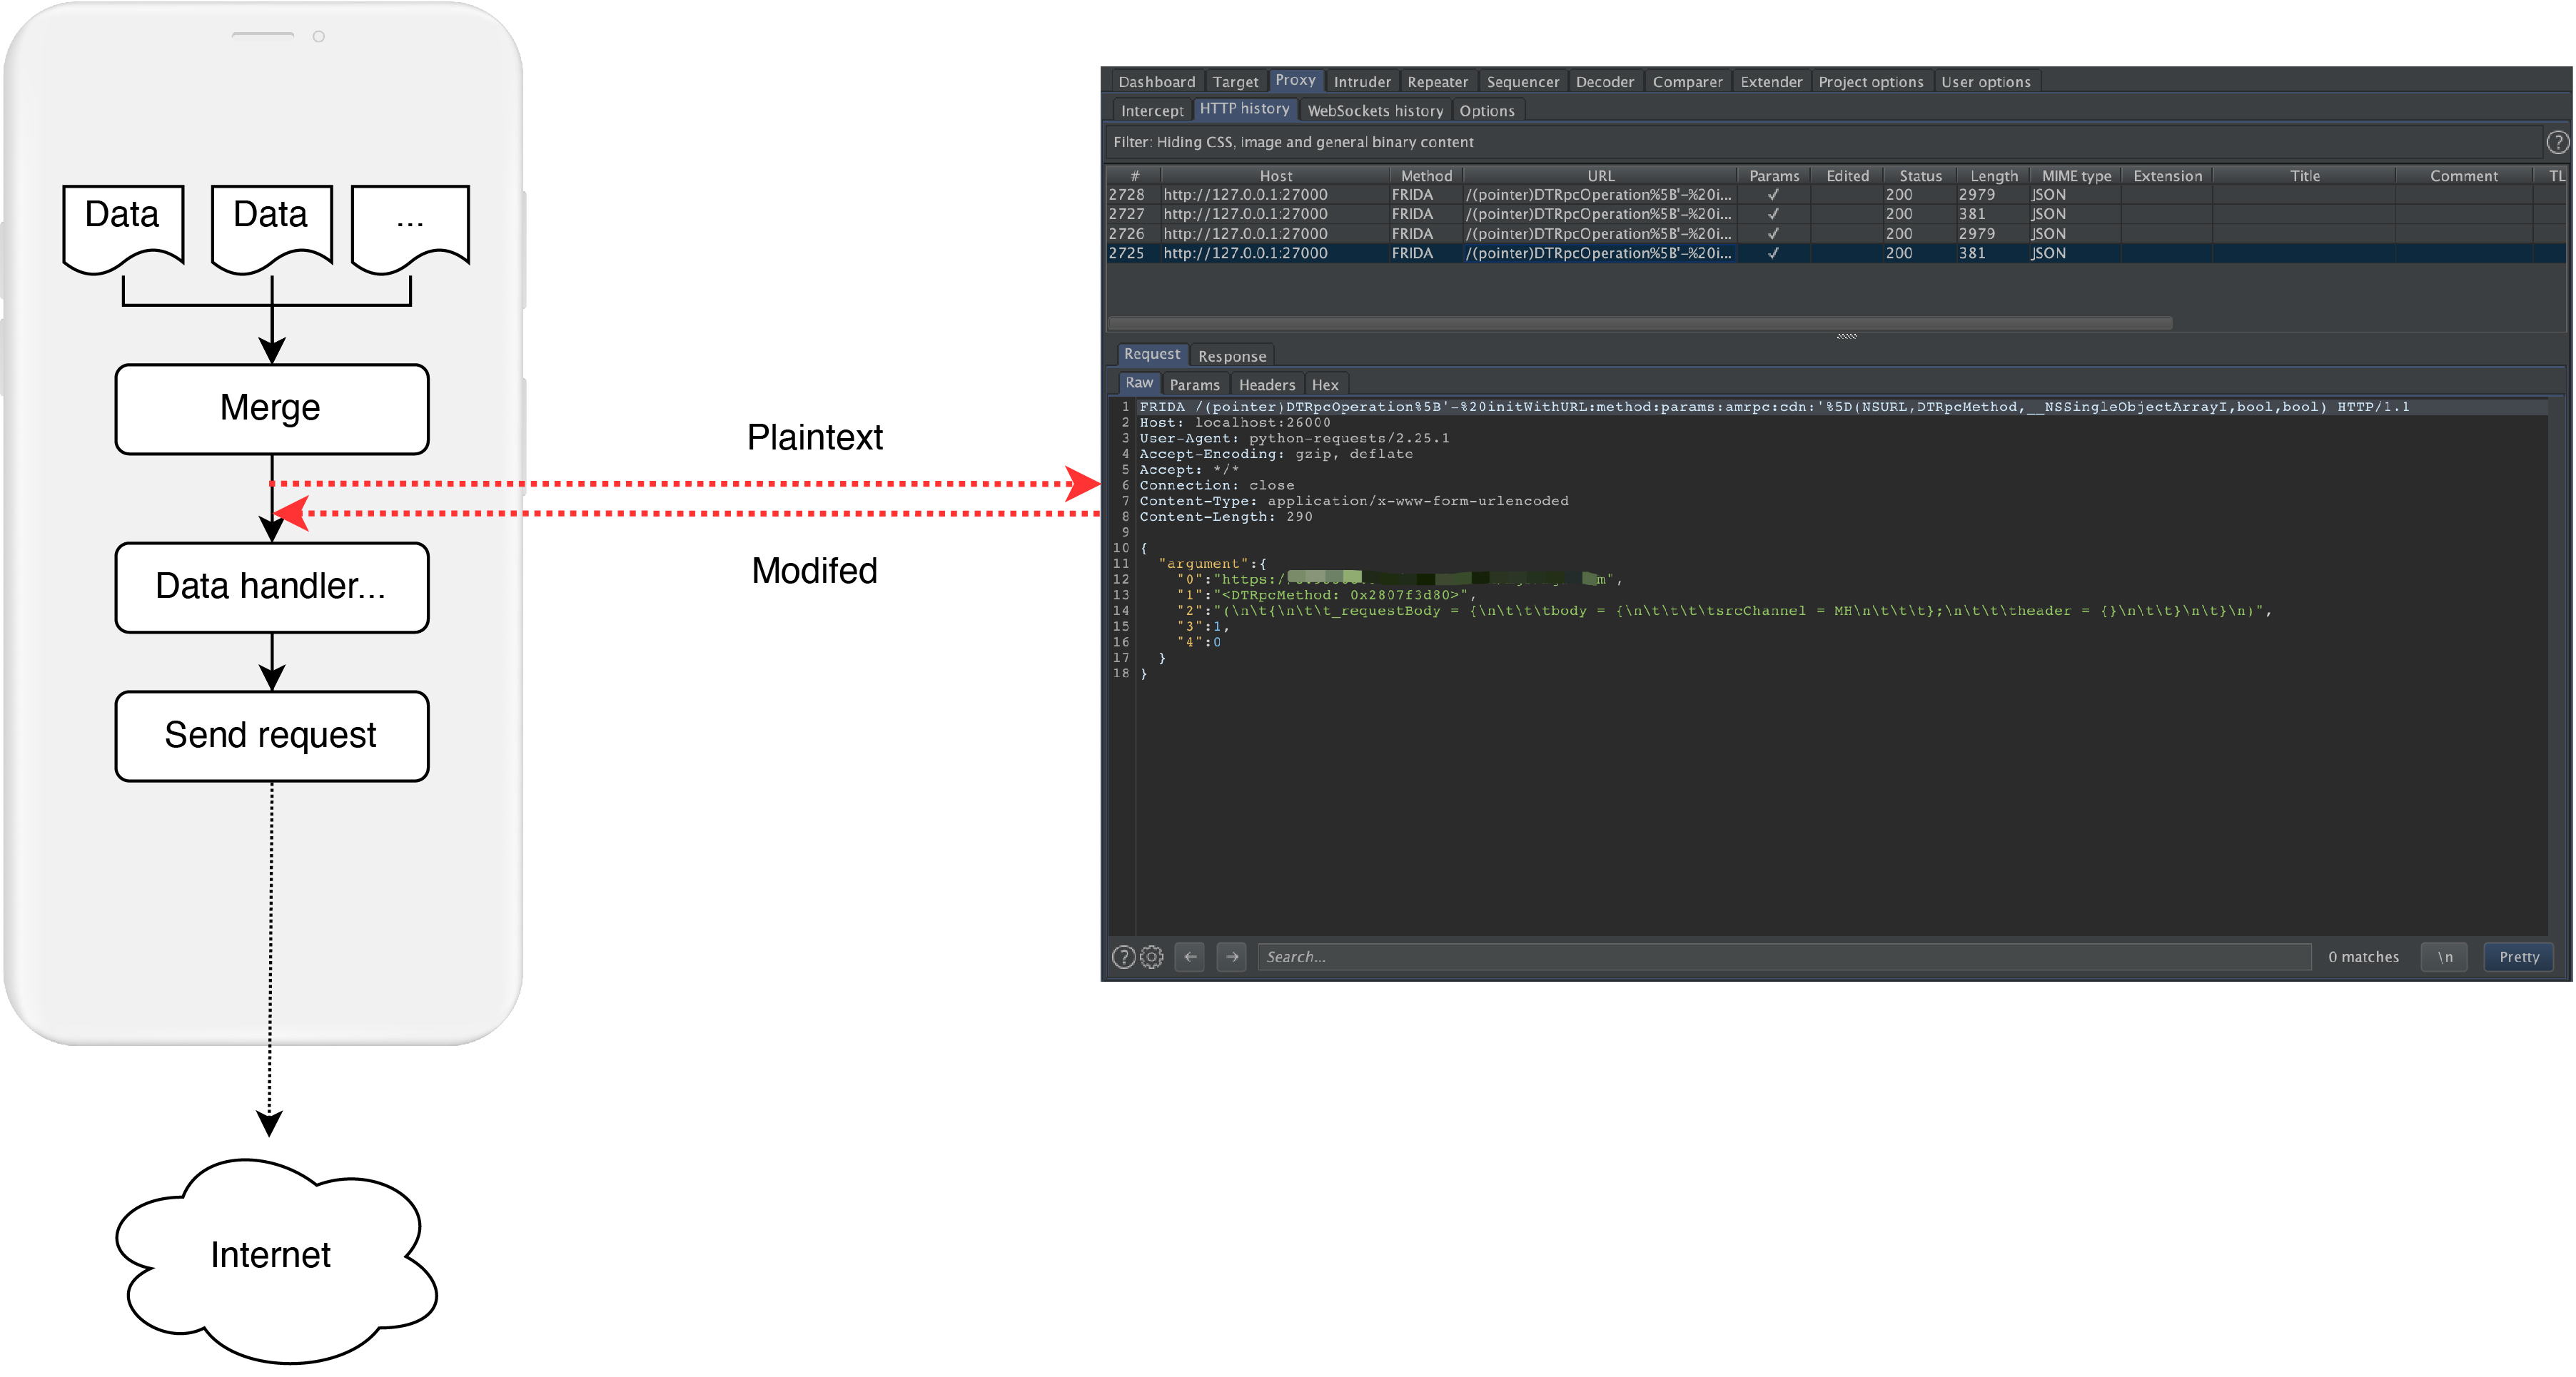
Task: Open the WebSockets history sub-tab
Action: coord(1375,111)
